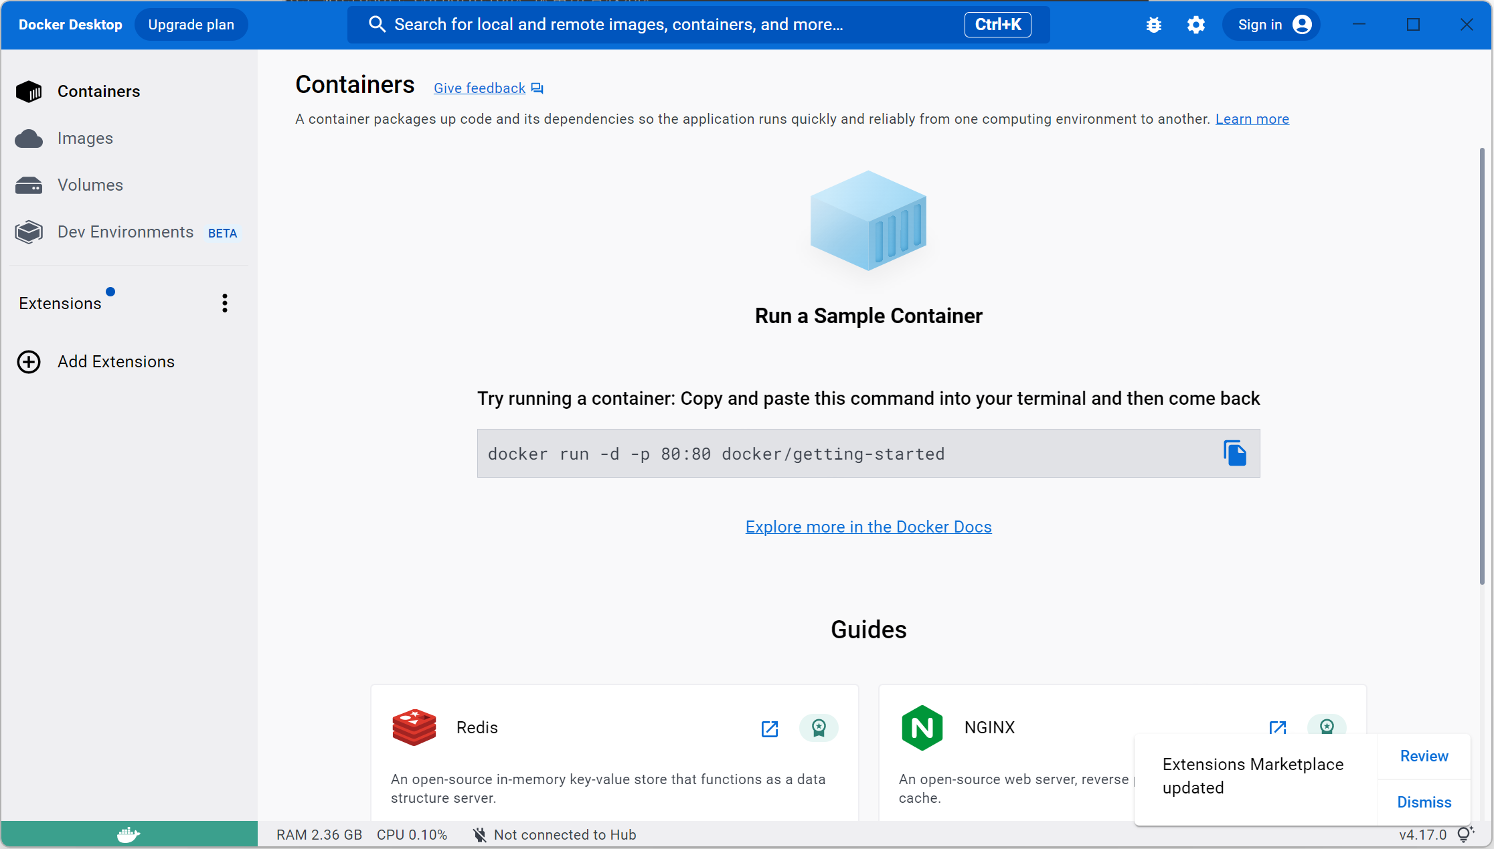Screen dimensions: 1494x849
Task: Click the Hub connection status indicator
Action: click(x=554, y=834)
